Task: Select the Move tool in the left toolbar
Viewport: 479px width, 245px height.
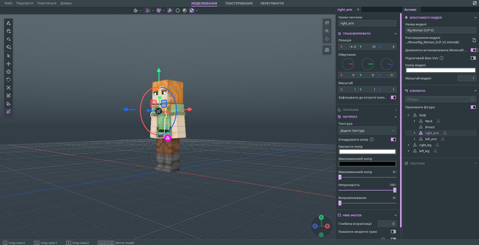Action: 8,64
